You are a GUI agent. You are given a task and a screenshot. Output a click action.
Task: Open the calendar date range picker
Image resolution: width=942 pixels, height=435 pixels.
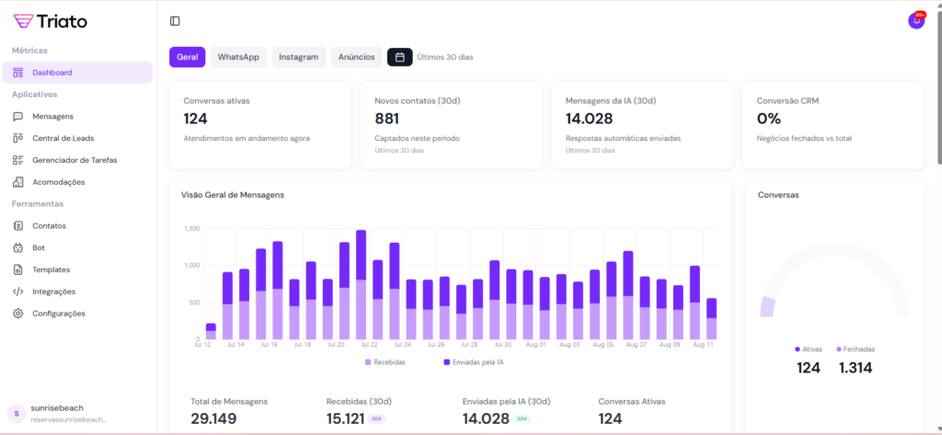click(x=399, y=57)
